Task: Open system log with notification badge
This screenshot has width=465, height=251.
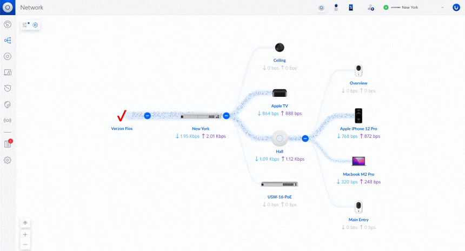Action: tap(8, 144)
